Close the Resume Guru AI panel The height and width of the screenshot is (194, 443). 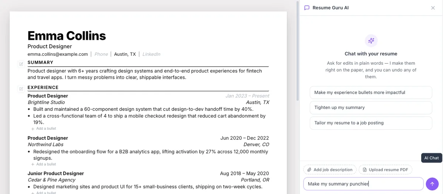[433, 8]
